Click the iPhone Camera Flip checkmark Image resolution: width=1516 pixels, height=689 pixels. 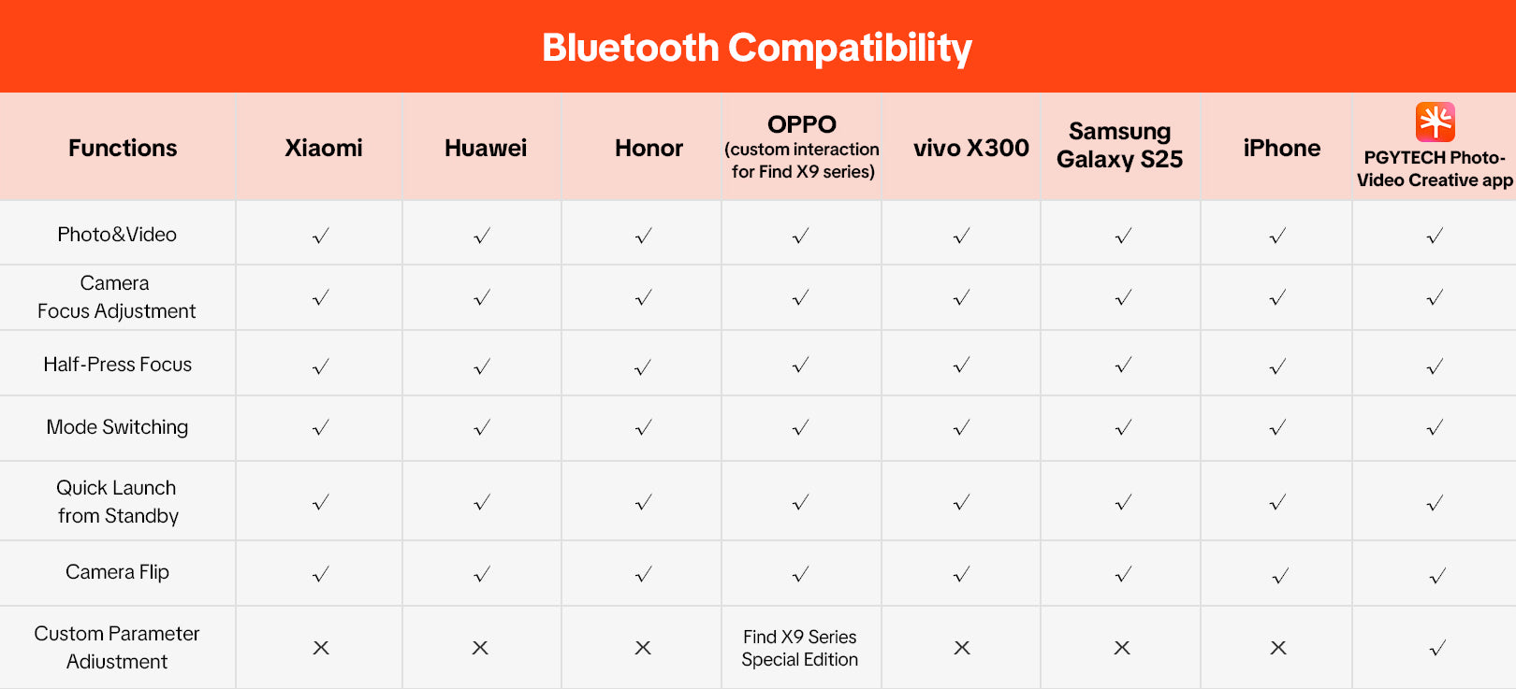(1279, 576)
